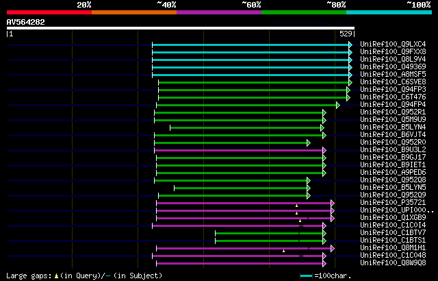Select the UniRef100_B9IET1 label
Image resolution: width=438 pixels, height=281 pixels.
(x=393, y=164)
